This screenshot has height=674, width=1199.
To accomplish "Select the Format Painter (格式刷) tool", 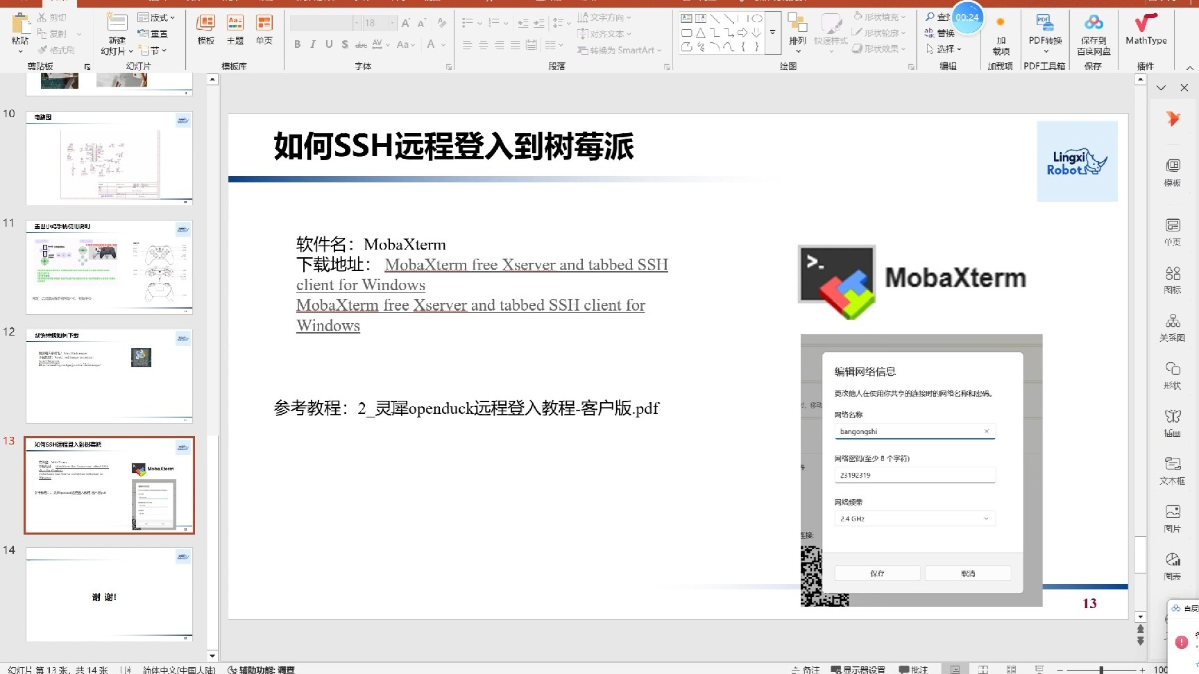I will click(x=56, y=50).
